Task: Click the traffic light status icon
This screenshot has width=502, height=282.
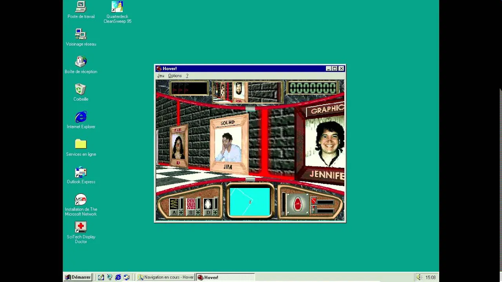Action: [314, 210]
